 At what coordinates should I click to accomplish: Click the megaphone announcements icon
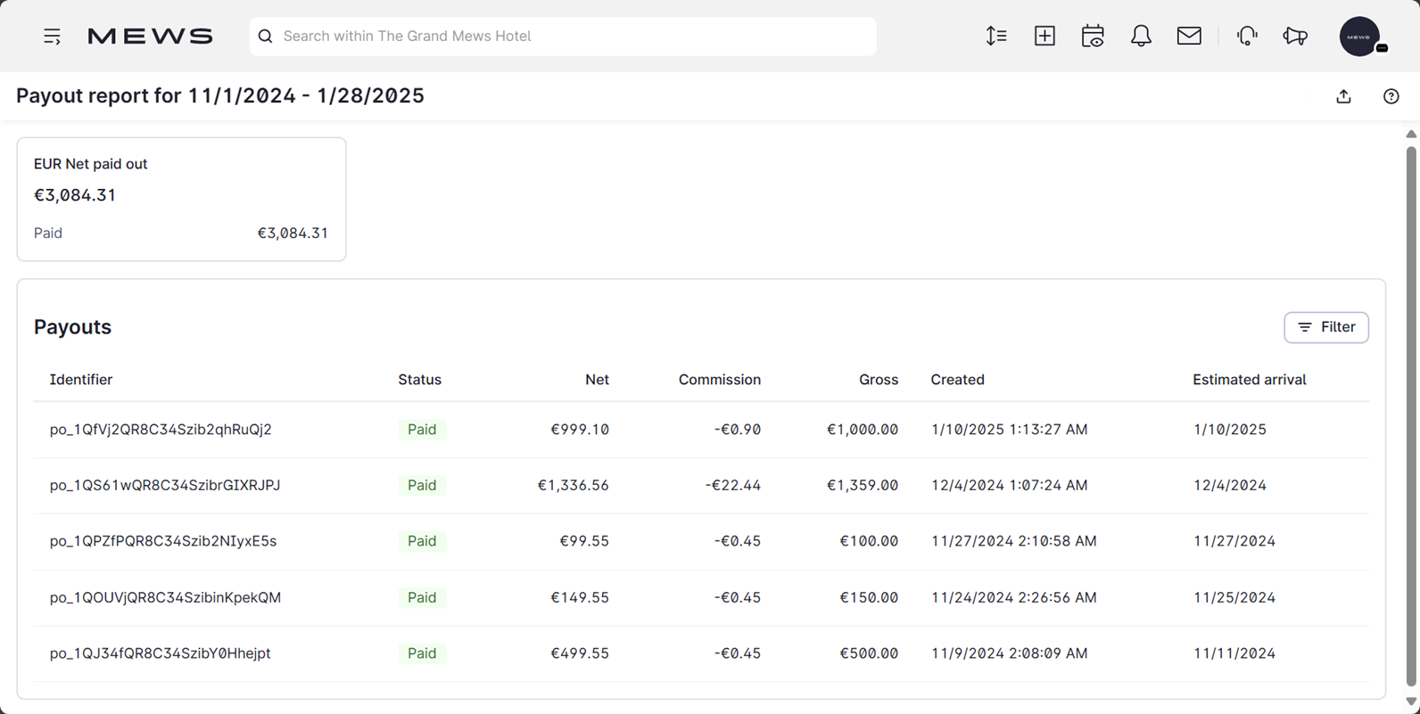click(1295, 36)
